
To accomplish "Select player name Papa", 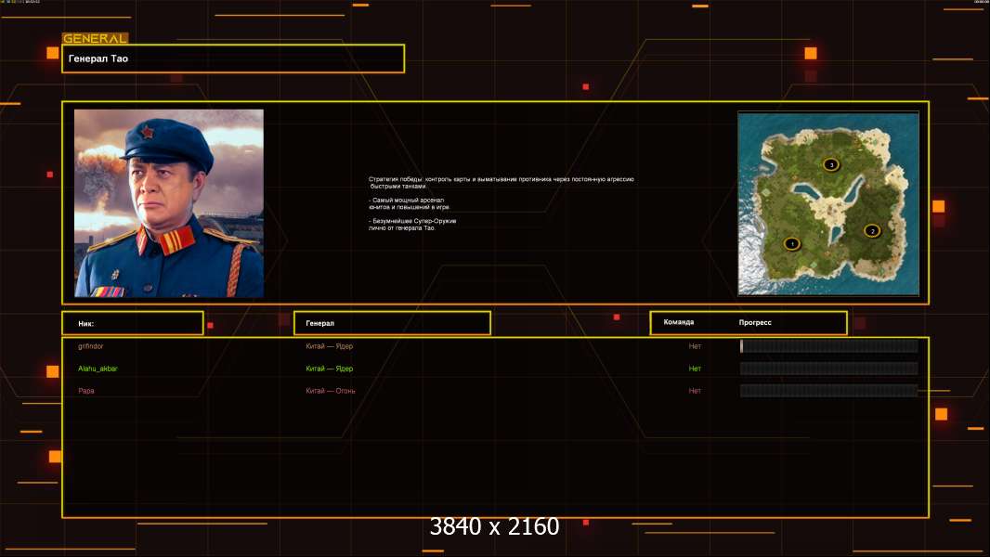I will click(x=85, y=391).
